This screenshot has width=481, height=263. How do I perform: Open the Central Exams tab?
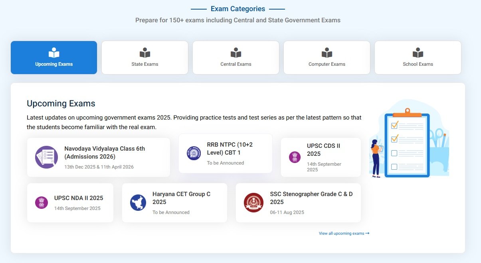click(236, 57)
